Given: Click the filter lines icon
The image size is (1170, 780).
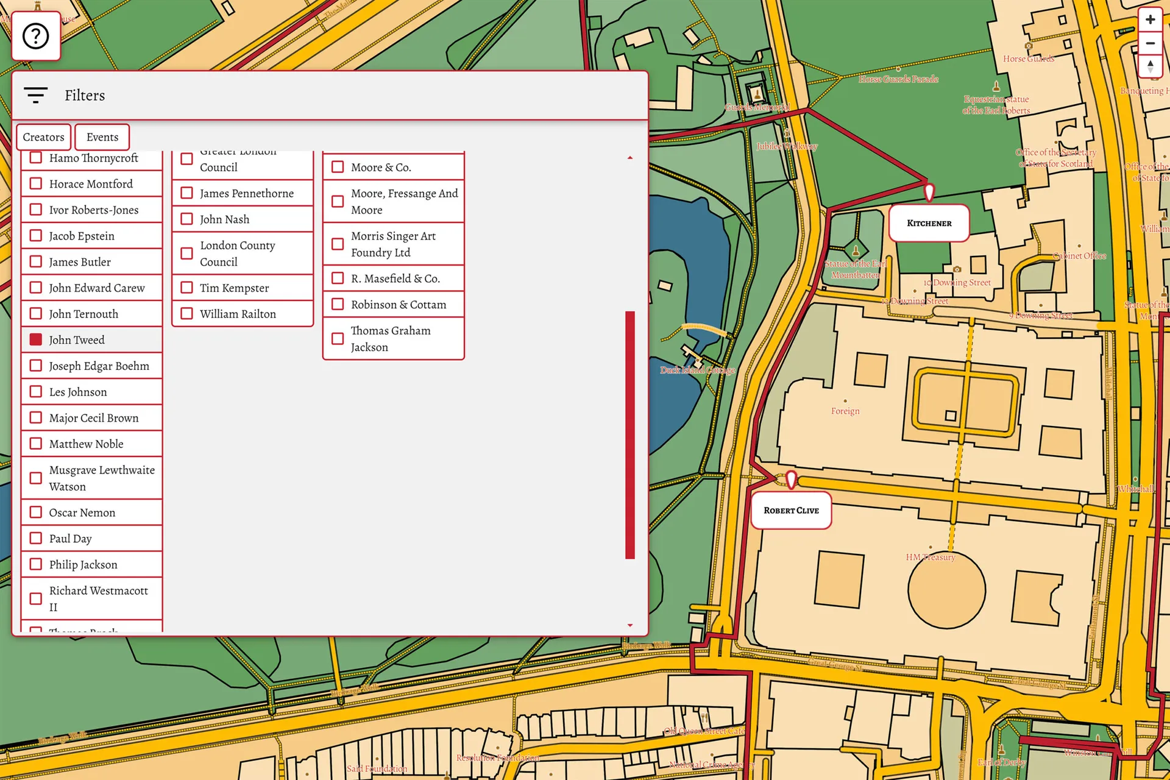Looking at the screenshot, I should 35,95.
